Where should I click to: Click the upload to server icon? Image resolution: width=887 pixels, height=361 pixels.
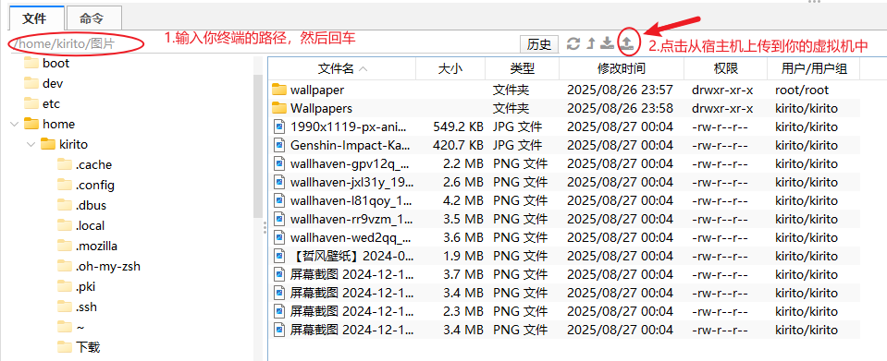click(627, 43)
